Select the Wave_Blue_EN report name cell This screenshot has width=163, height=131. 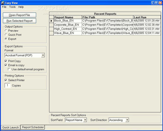pyautogui.click(x=68, y=33)
